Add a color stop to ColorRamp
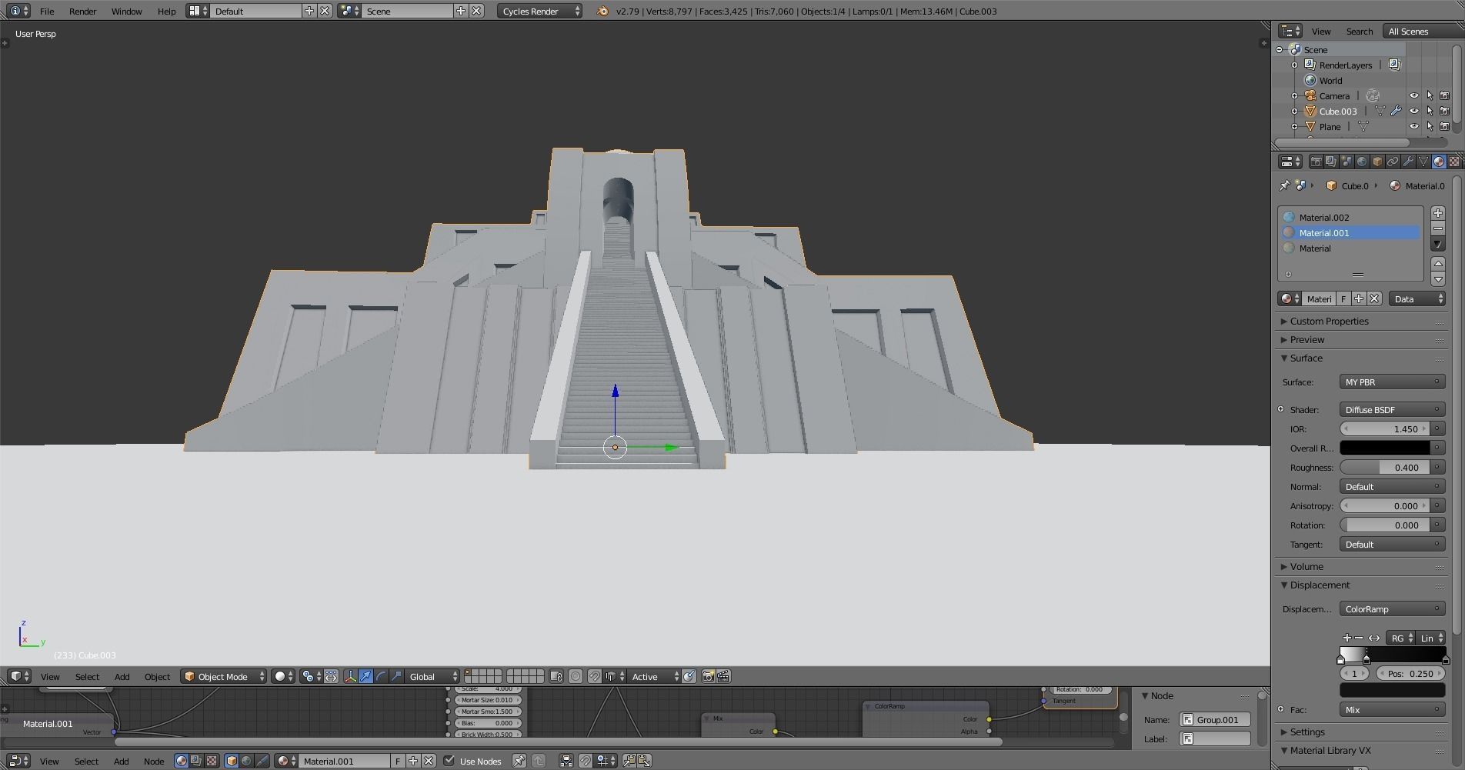Screen dimensions: 1465x770 [x=1347, y=638]
